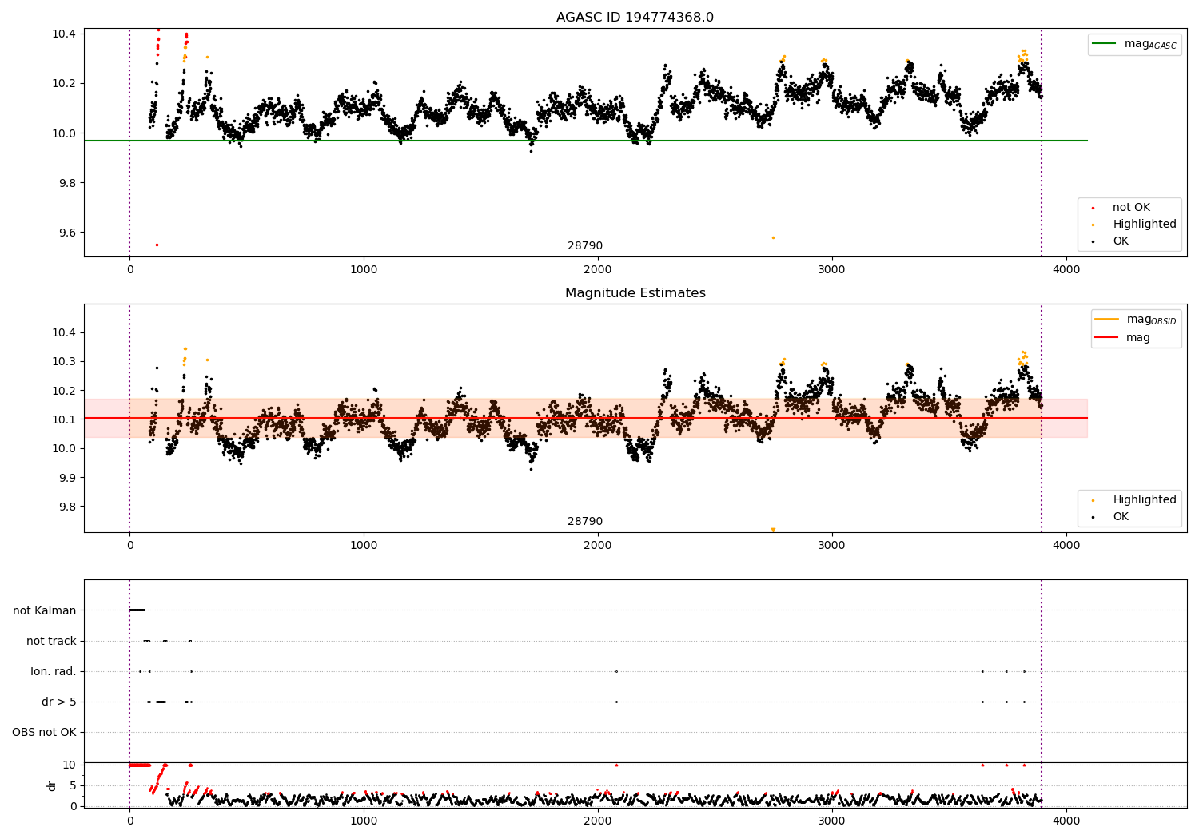Click the orange 'Highlighted' marker dot in the top legend
This screenshot has height=839, width=1199.
point(1093,225)
